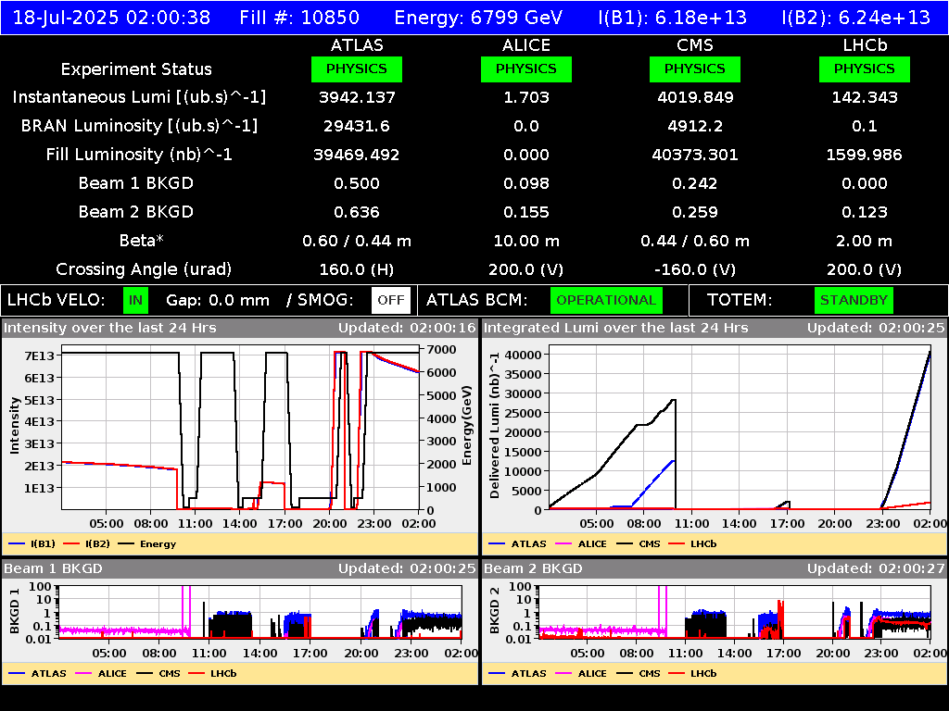949x711 pixels.
Task: Click CMS BRAN luminosity value 4912.2
Action: [x=695, y=126]
